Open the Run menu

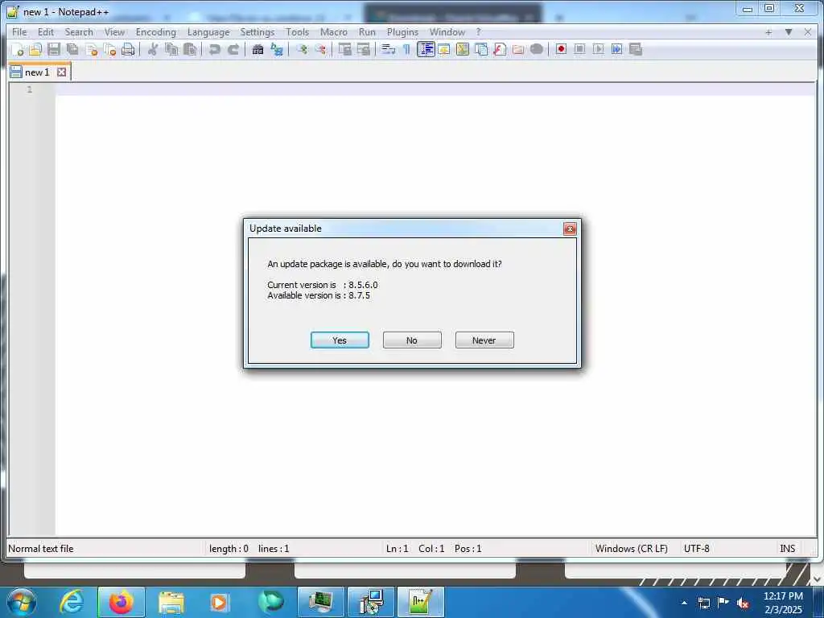point(367,32)
